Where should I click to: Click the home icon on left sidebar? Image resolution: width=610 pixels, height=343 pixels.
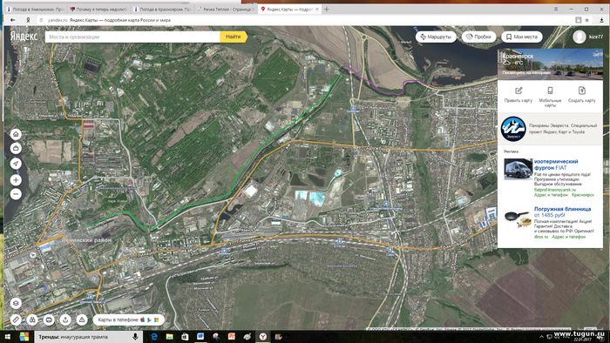(x=16, y=134)
